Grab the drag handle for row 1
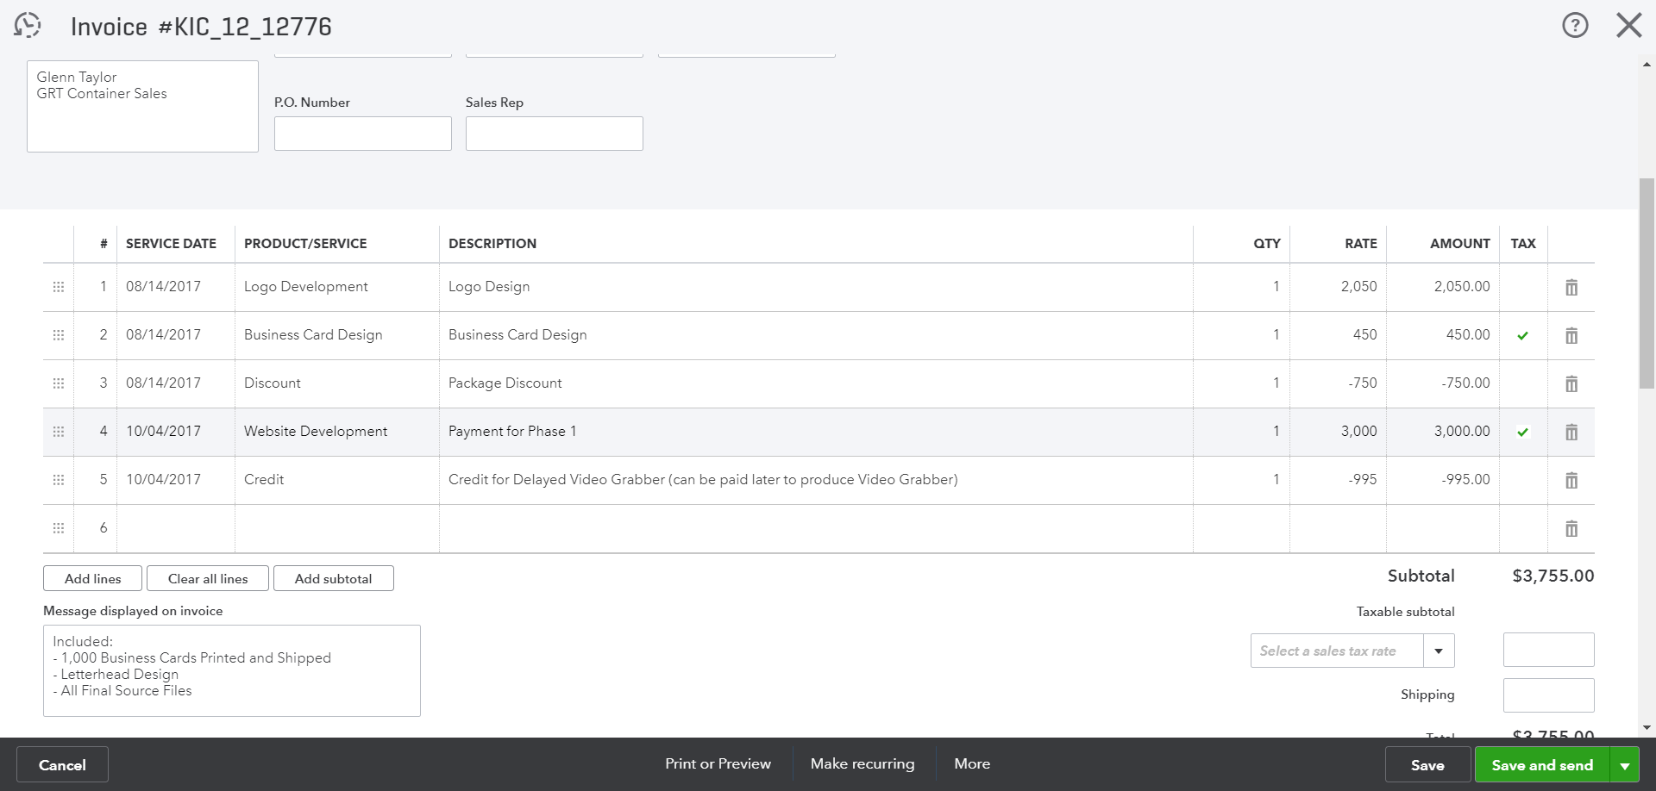The image size is (1656, 791). click(x=59, y=287)
